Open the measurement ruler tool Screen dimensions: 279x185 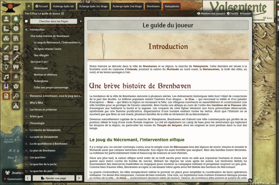point(6,28)
